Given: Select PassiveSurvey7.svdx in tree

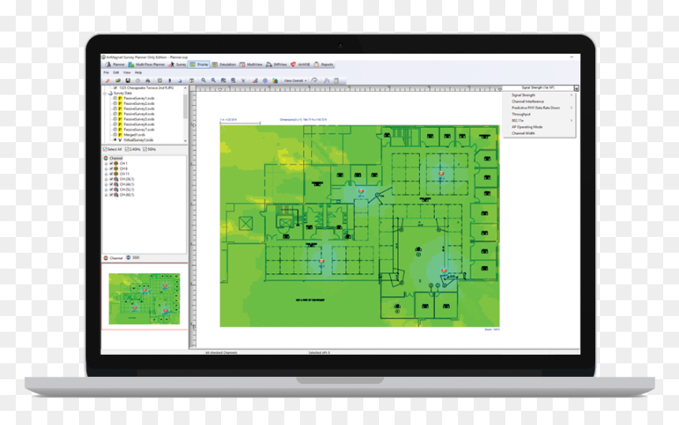Looking at the screenshot, I should click(x=139, y=130).
